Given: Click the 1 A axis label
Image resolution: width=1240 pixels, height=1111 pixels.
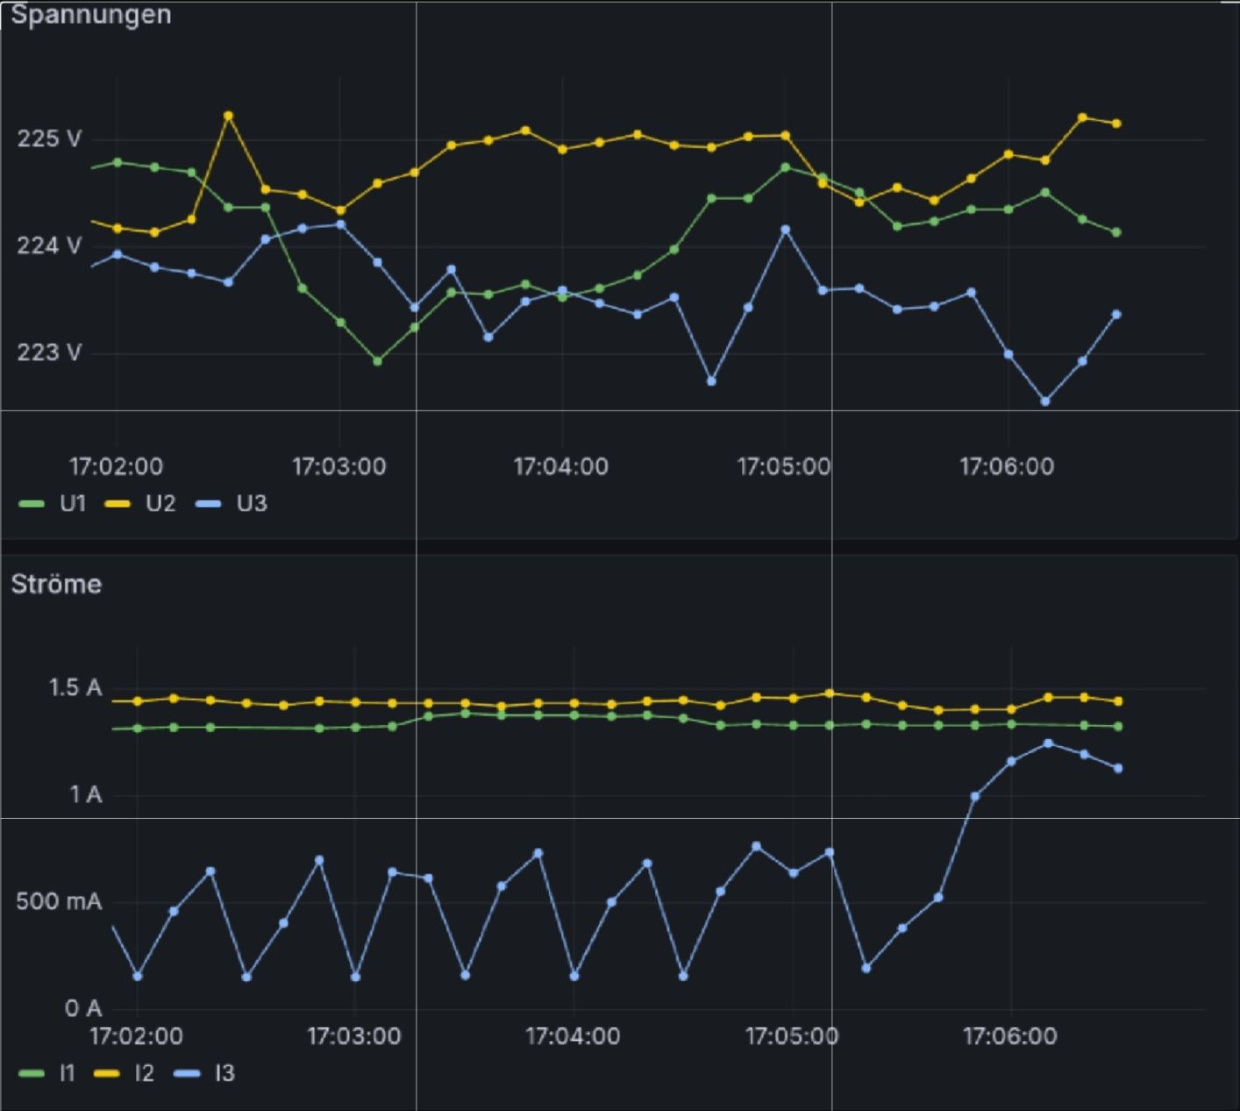Looking at the screenshot, I should tap(86, 794).
